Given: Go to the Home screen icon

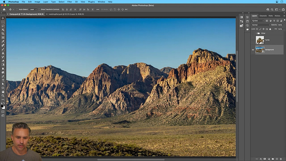Looking at the screenshot, I should 4,10.
